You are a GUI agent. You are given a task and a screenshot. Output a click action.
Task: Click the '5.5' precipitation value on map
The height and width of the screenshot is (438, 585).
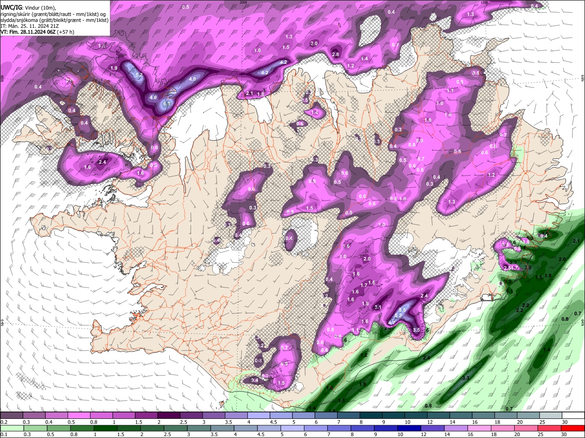pyautogui.click(x=403, y=310)
